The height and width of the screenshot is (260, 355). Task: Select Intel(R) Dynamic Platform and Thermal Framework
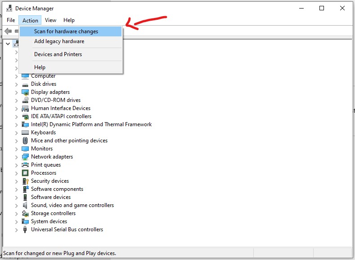click(x=91, y=124)
